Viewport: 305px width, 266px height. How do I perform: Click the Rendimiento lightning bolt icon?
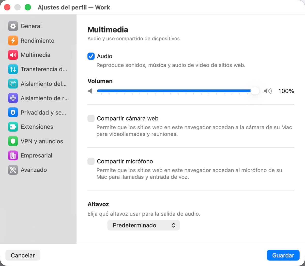pyautogui.click(x=13, y=40)
